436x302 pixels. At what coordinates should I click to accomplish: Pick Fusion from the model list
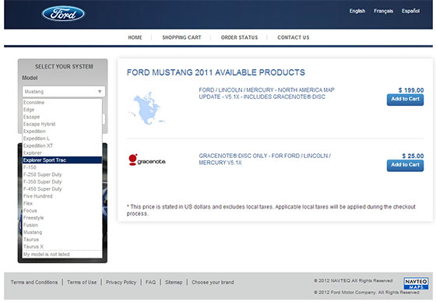tap(62, 225)
